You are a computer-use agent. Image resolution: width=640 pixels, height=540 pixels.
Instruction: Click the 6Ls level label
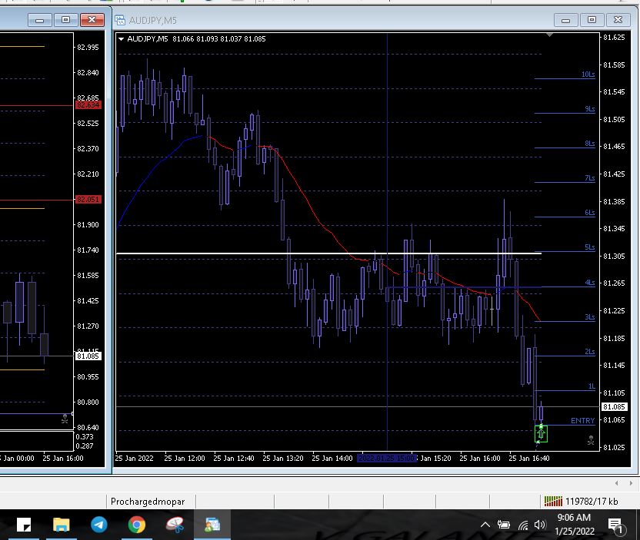click(590, 212)
